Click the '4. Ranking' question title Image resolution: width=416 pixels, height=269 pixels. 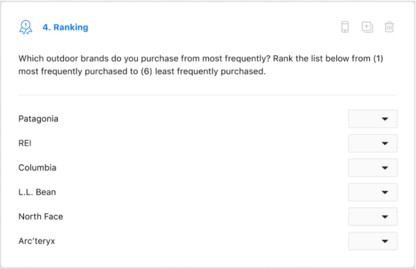pyautogui.click(x=65, y=28)
